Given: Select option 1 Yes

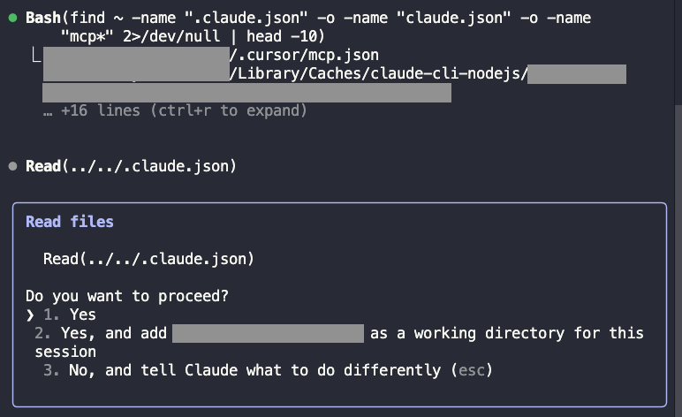Looking at the screenshot, I should 70,315.
